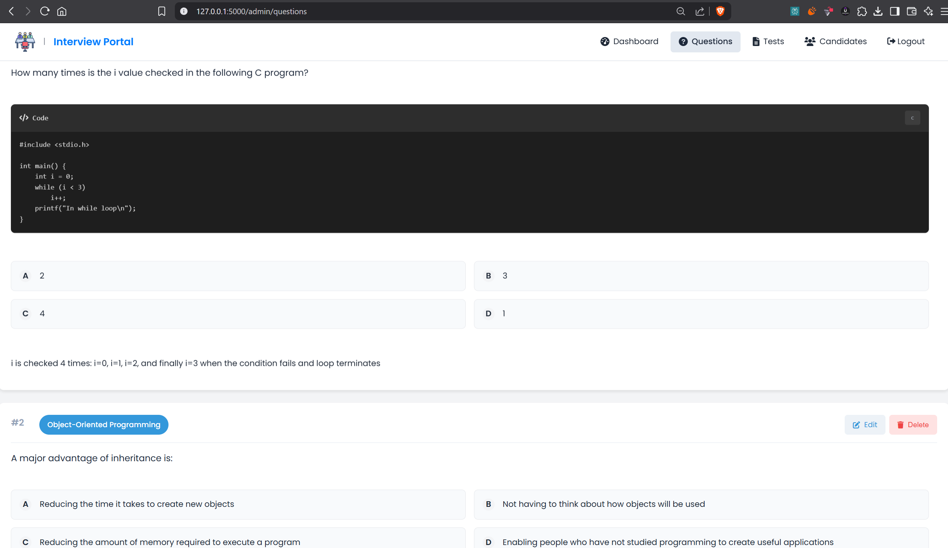Viewport: 948px width, 548px height.
Task: Click the 'Code' label in code header
Action: 40,118
